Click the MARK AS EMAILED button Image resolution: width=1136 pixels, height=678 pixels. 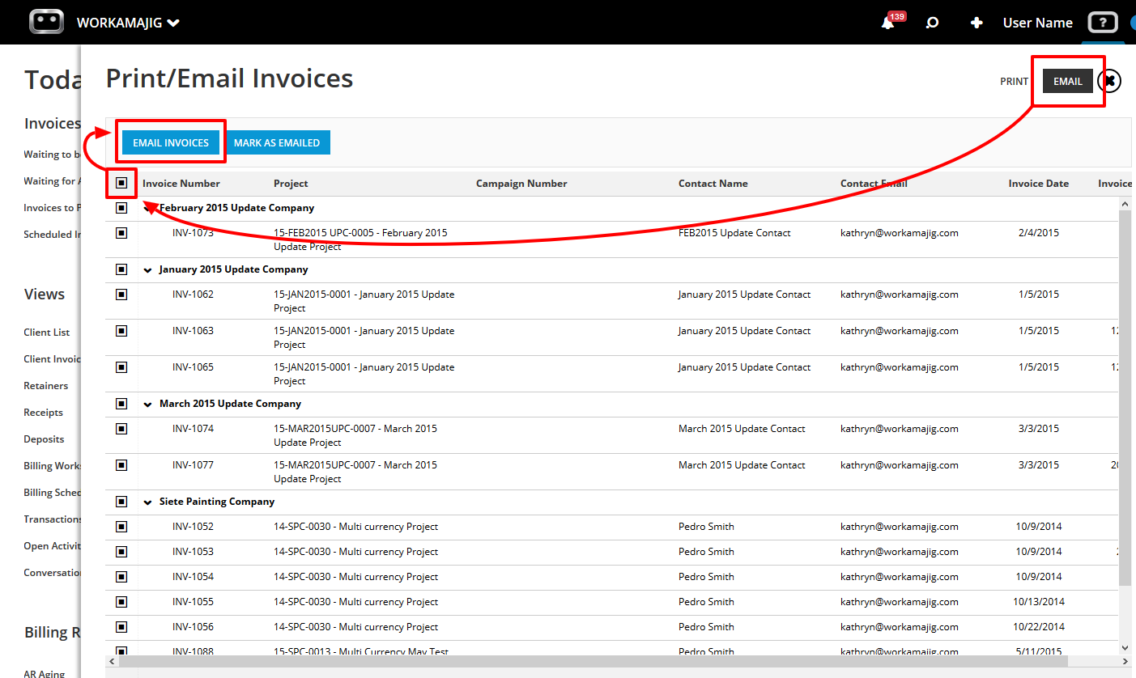tap(277, 142)
